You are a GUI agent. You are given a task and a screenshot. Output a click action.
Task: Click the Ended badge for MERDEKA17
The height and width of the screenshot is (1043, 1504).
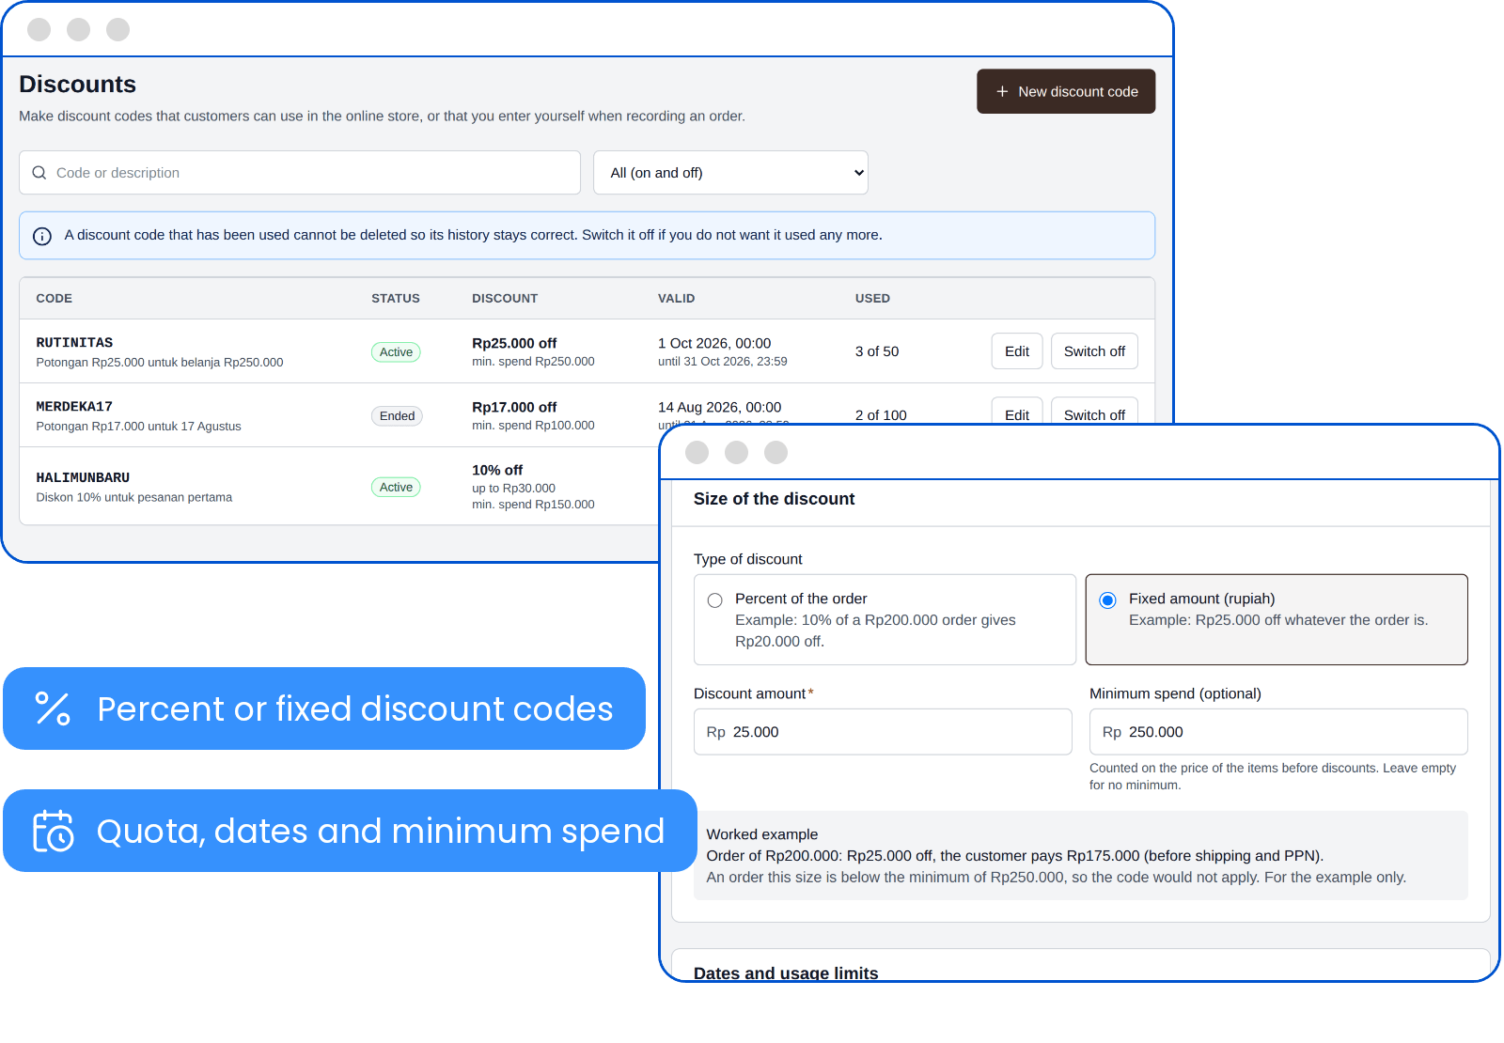pos(397,416)
